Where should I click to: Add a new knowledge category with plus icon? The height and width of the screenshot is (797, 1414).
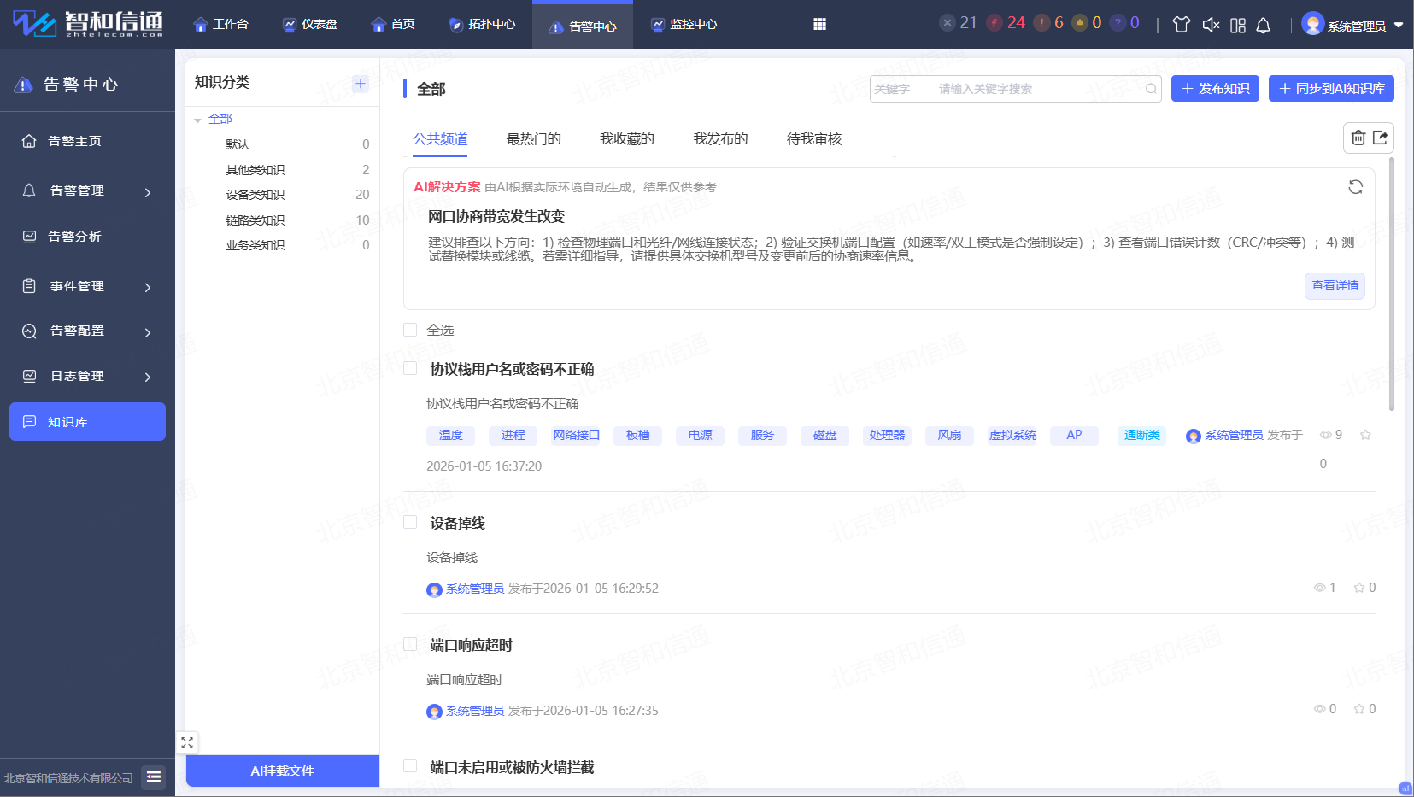pos(361,83)
